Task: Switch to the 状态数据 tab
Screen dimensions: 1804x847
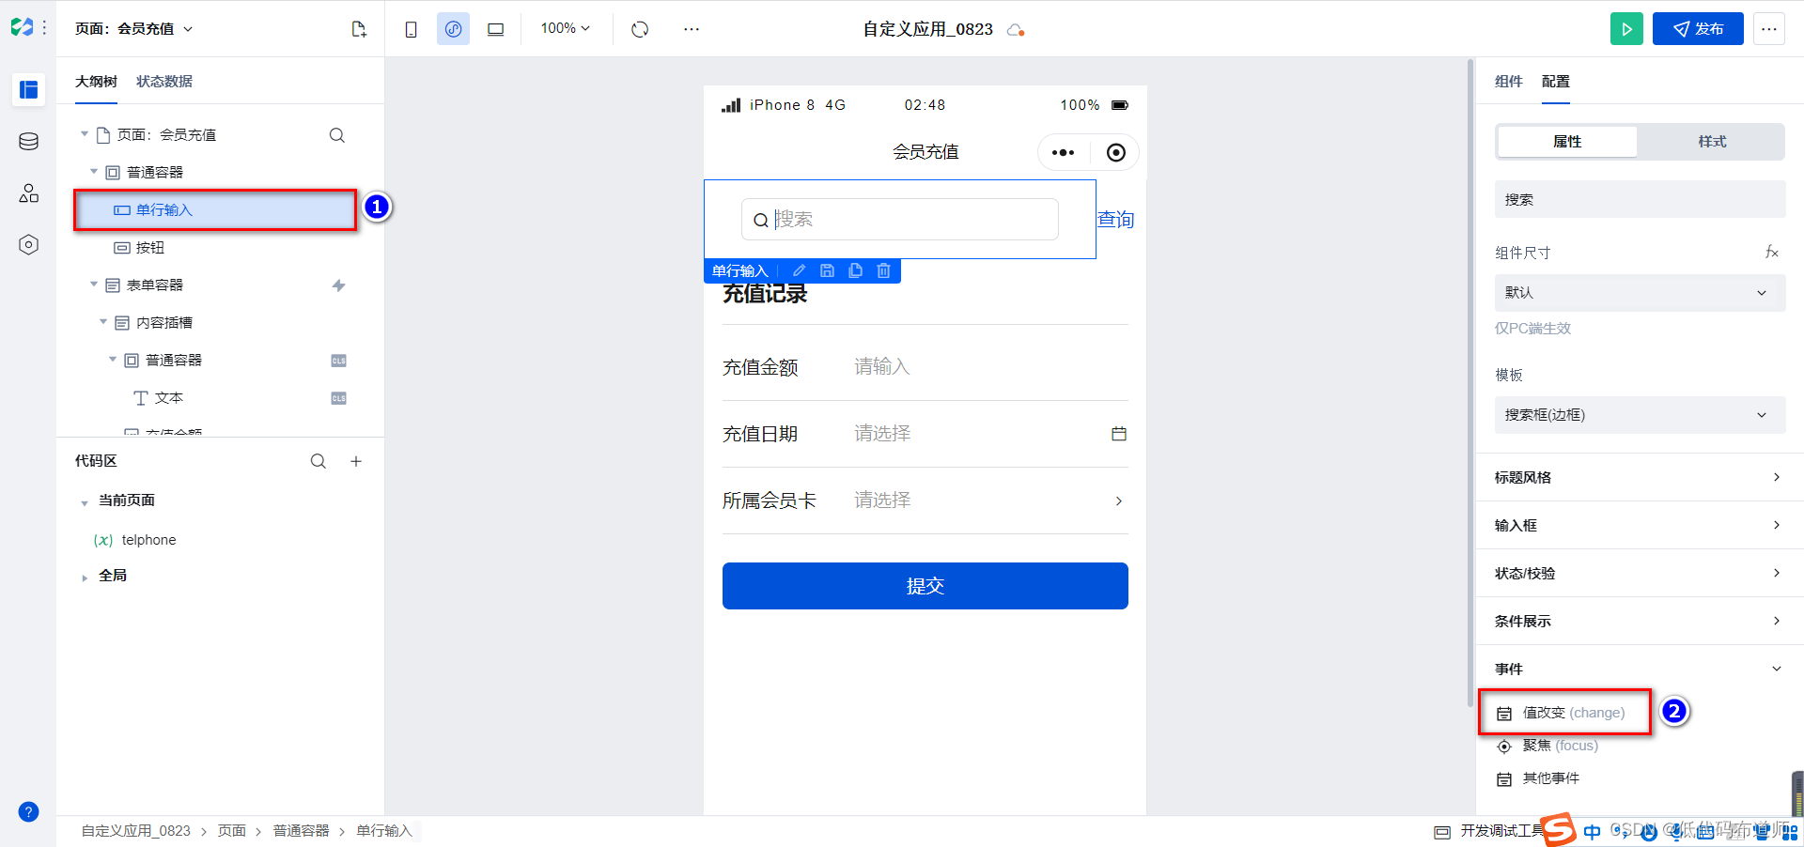Action: click(x=164, y=82)
